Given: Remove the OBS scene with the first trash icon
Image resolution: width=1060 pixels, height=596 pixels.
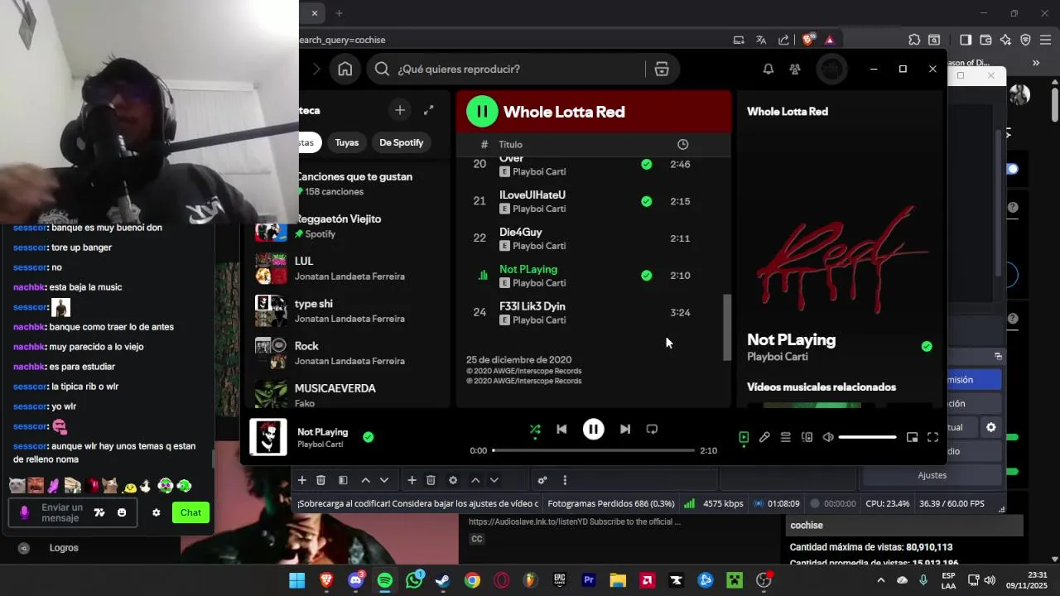Looking at the screenshot, I should pyautogui.click(x=320, y=480).
